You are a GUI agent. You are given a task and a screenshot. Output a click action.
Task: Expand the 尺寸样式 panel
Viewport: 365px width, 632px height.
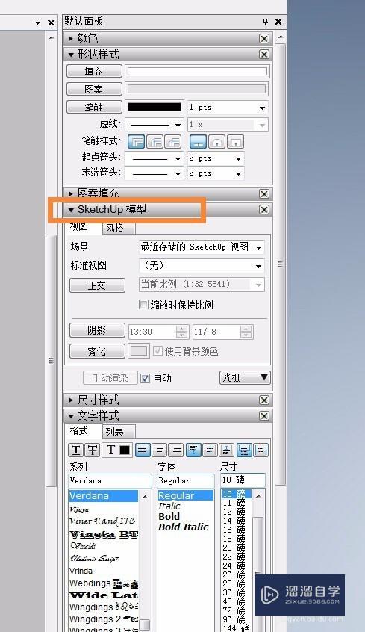(x=71, y=400)
